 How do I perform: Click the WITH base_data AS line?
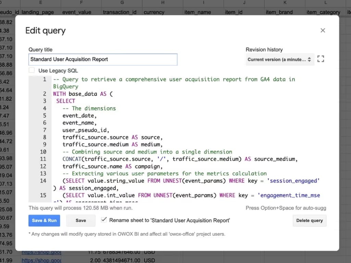[x=83, y=94]
